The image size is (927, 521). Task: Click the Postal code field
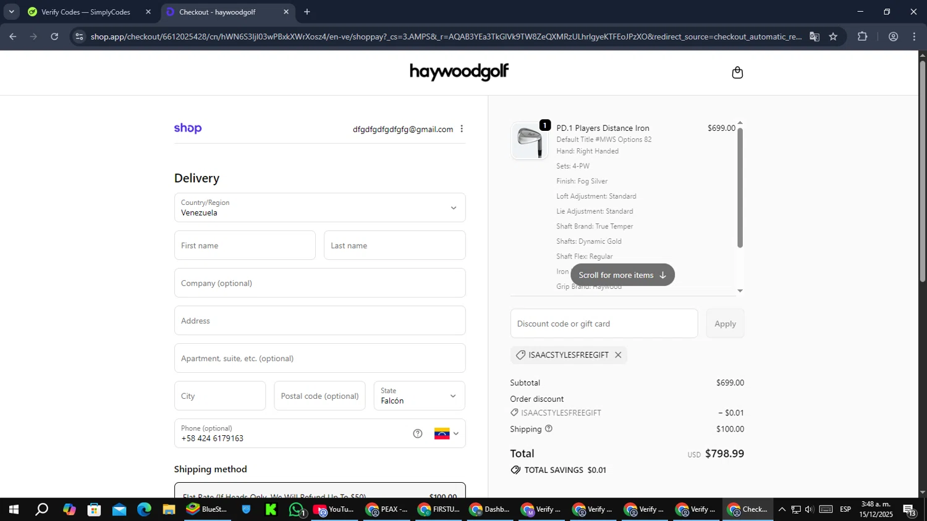click(x=320, y=396)
